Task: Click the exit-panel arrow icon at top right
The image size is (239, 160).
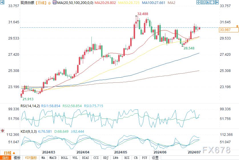Action: (217, 2)
